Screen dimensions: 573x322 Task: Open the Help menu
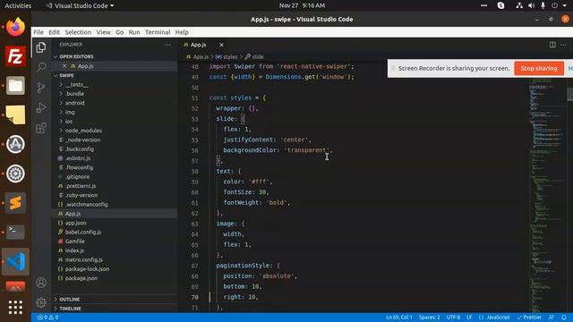[182, 32]
